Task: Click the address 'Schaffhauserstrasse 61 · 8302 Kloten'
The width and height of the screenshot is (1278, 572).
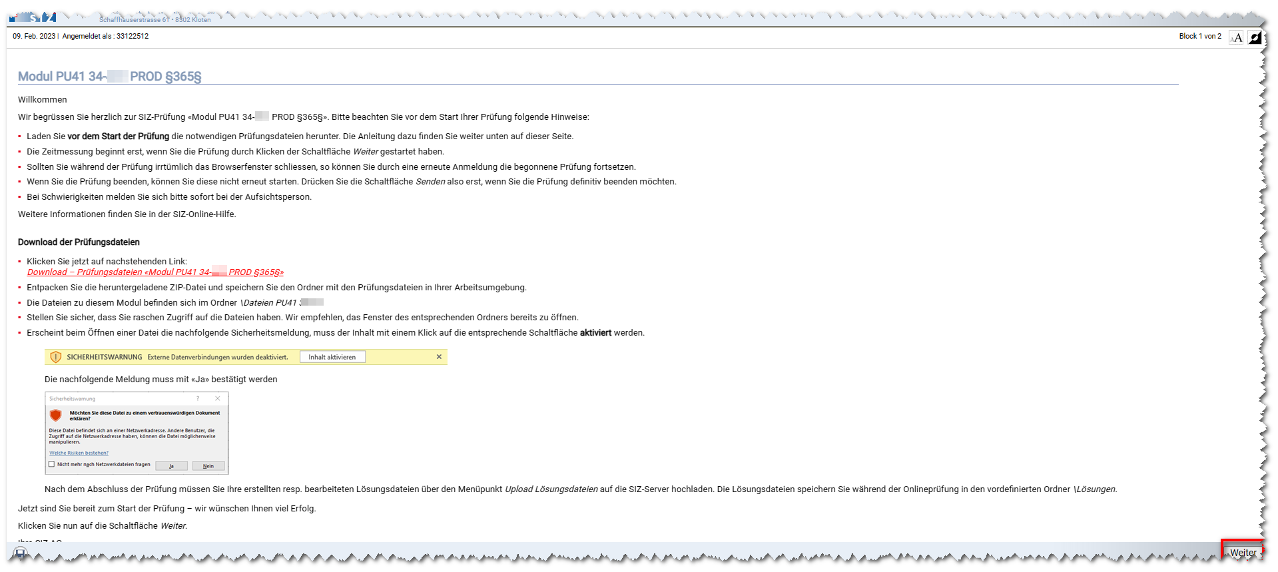Action: pos(155,20)
